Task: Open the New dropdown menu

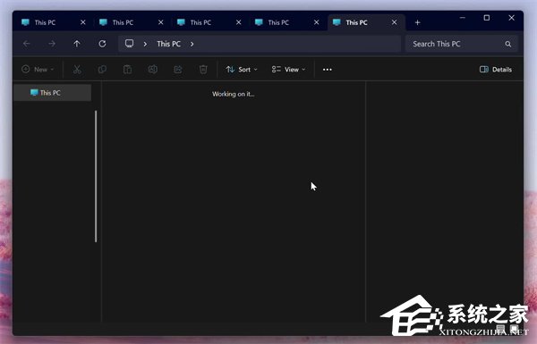Action: click(x=38, y=70)
